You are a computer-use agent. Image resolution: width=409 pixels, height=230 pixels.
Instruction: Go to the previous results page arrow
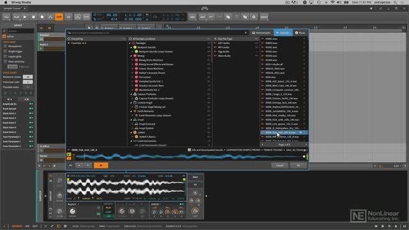coord(263,144)
